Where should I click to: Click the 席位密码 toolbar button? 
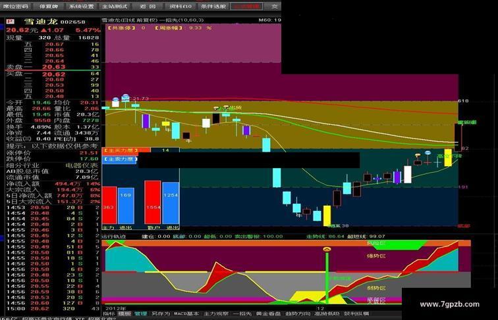click(15, 7)
